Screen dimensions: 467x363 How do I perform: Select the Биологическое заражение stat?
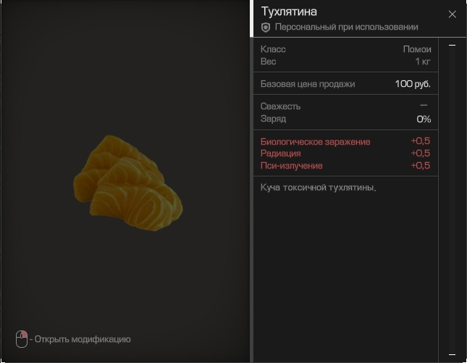click(x=315, y=142)
